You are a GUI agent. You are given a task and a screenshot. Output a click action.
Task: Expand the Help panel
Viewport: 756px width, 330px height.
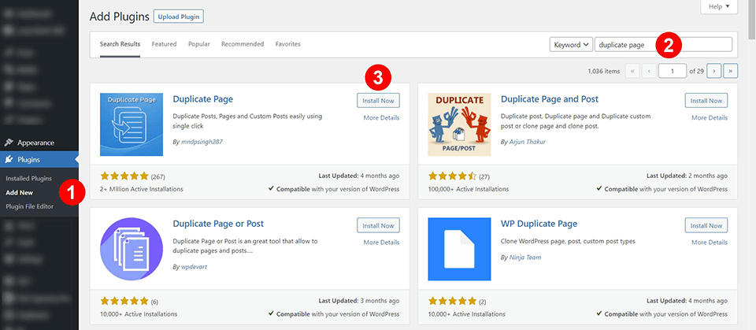tap(718, 6)
